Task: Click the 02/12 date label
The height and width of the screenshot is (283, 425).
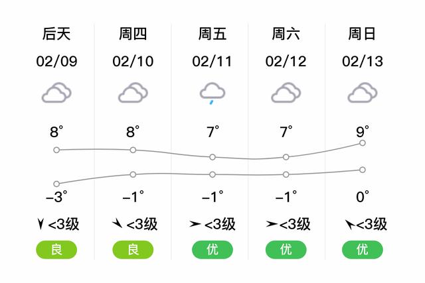Action: point(286,62)
